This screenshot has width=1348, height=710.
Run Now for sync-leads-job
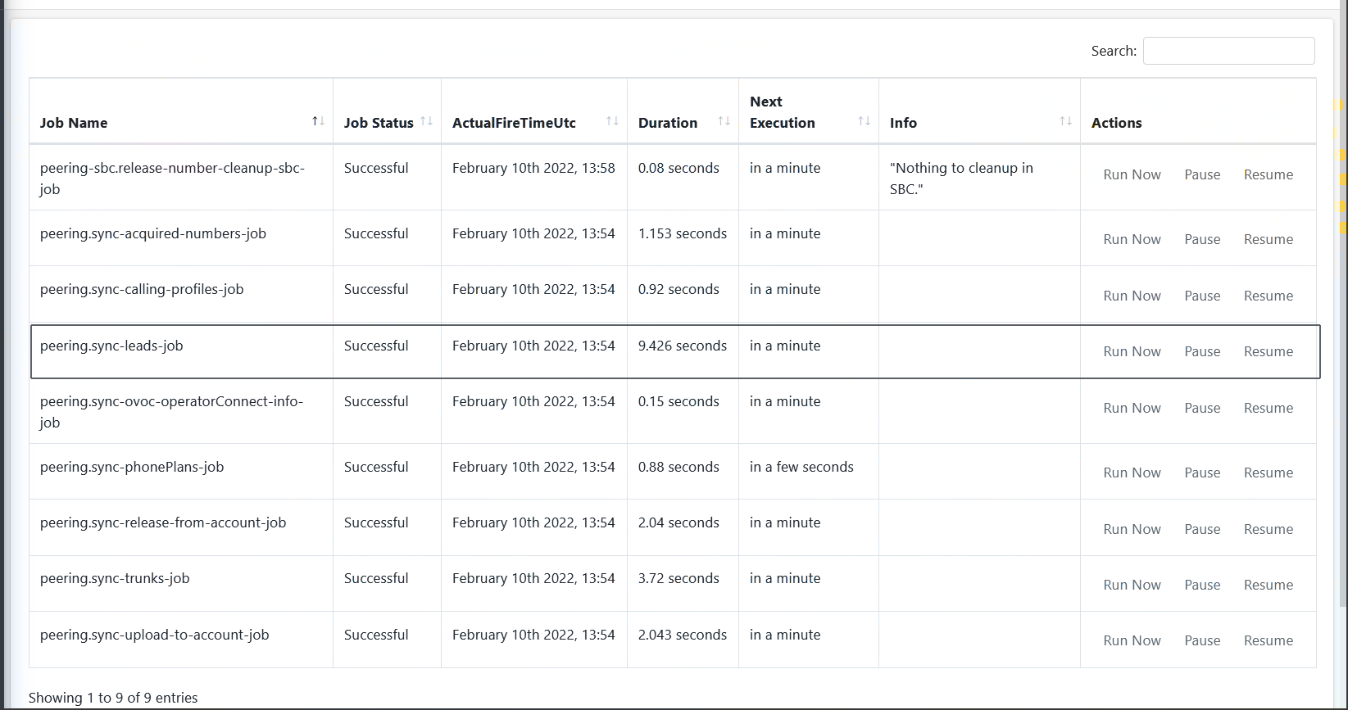pyautogui.click(x=1132, y=351)
